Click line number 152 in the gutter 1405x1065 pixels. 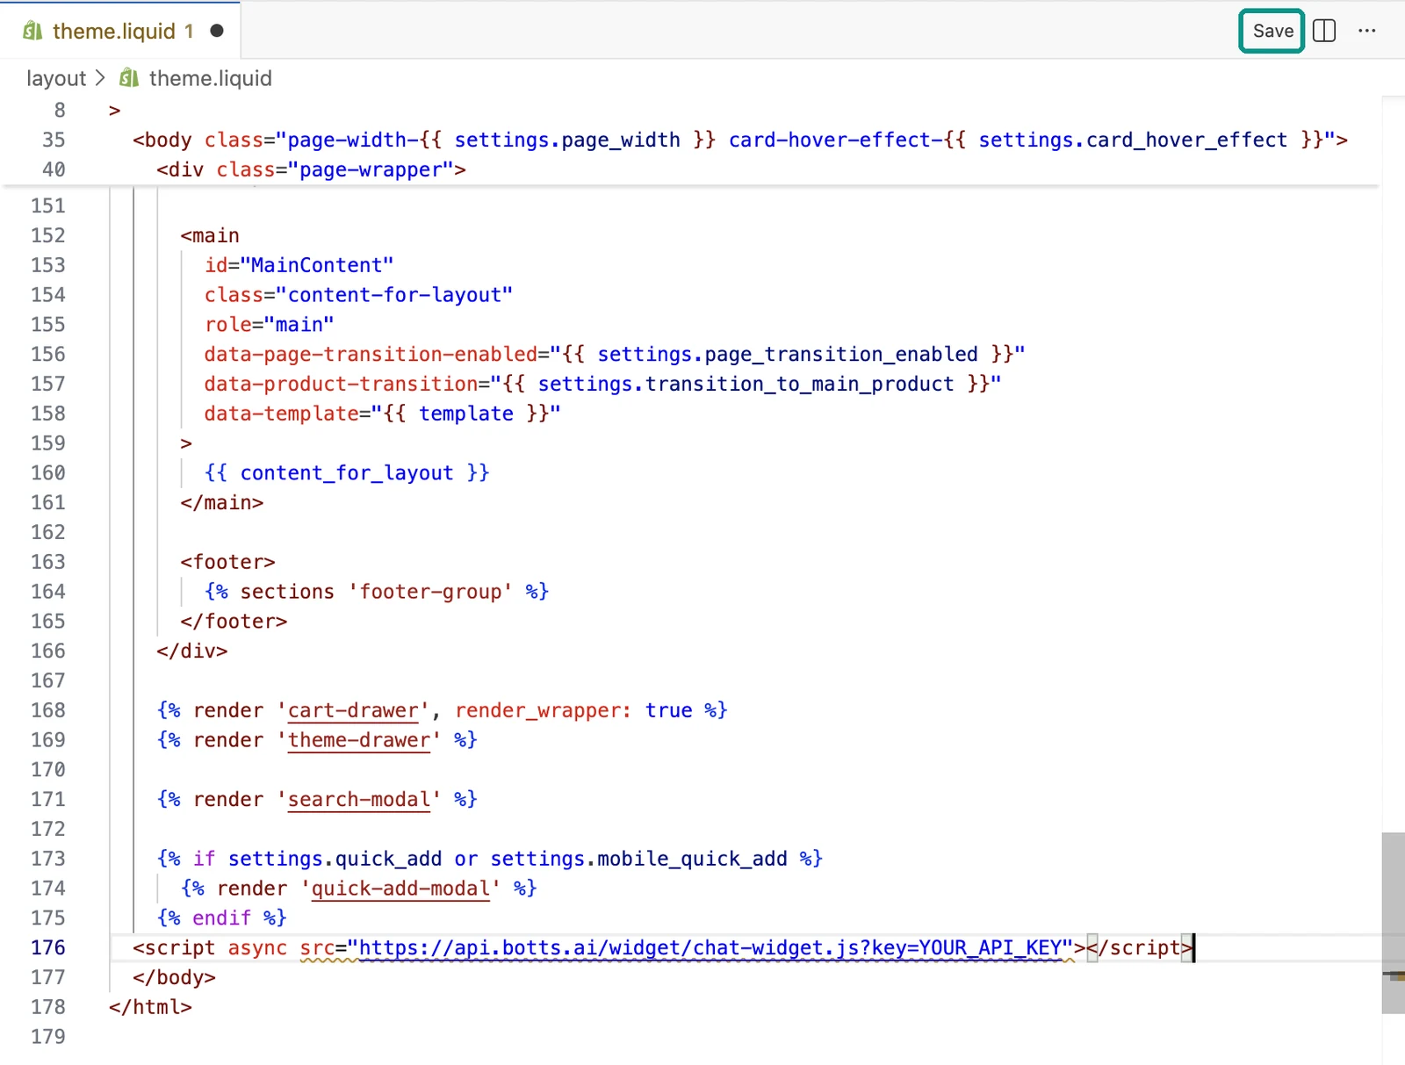[x=48, y=235]
